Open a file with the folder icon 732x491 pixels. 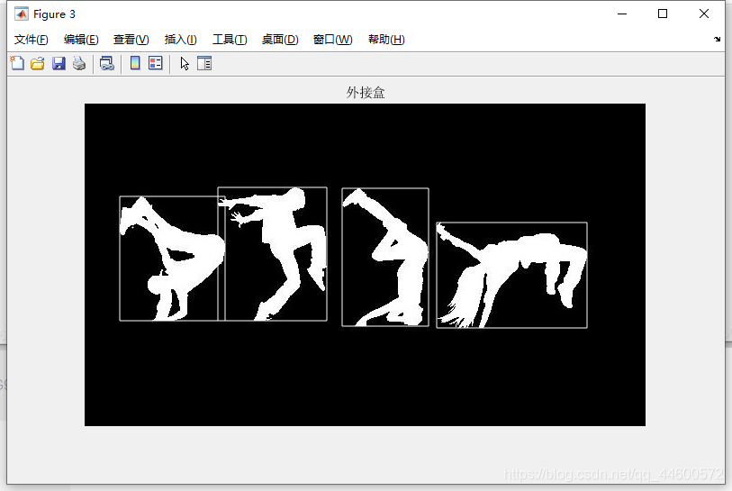[37, 63]
